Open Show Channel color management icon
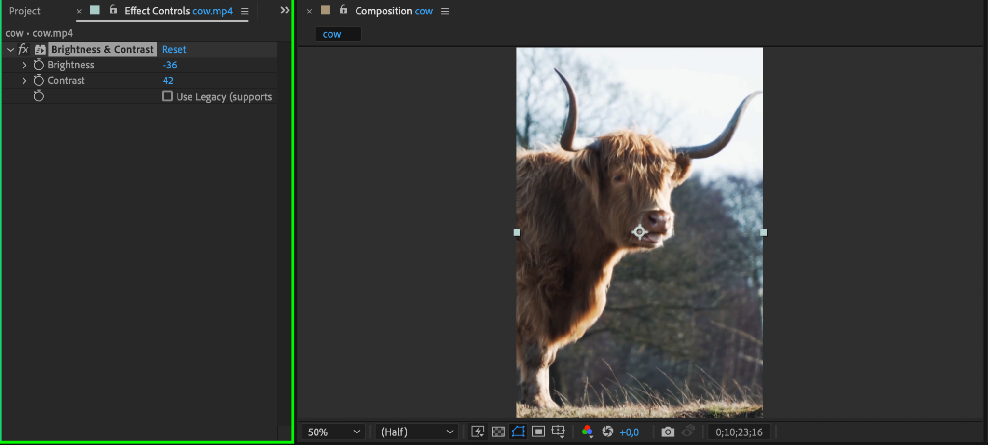 [x=587, y=432]
